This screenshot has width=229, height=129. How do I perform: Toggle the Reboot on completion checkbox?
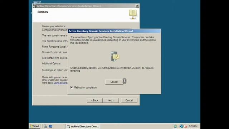click(72, 87)
